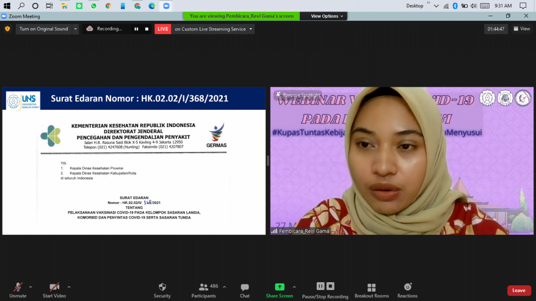Click the Pembicara_Revi Gama name label
536x301 pixels.
pyautogui.click(x=304, y=231)
